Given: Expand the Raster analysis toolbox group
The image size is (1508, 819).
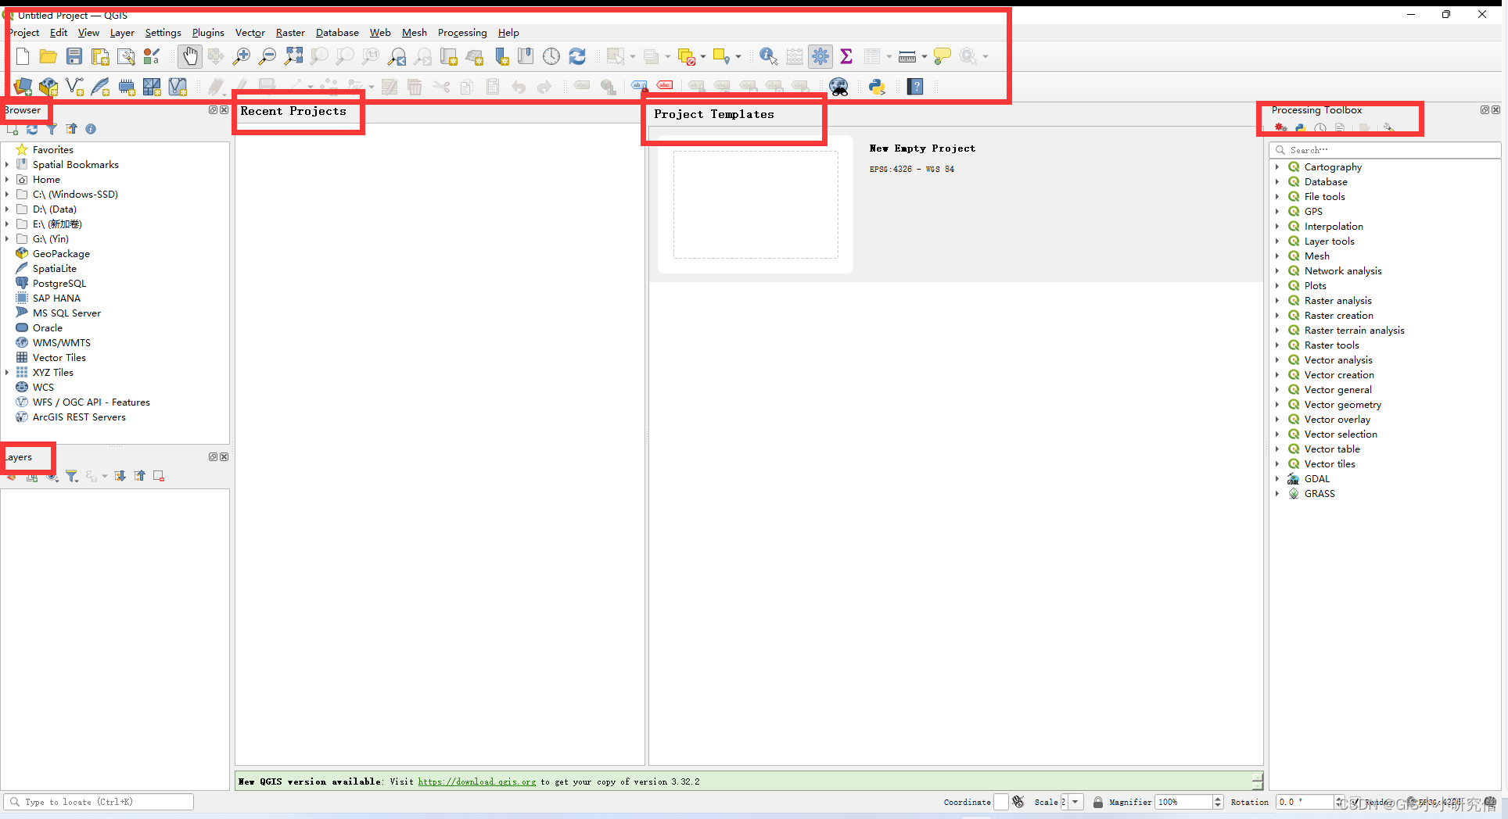Looking at the screenshot, I should [1277, 301].
